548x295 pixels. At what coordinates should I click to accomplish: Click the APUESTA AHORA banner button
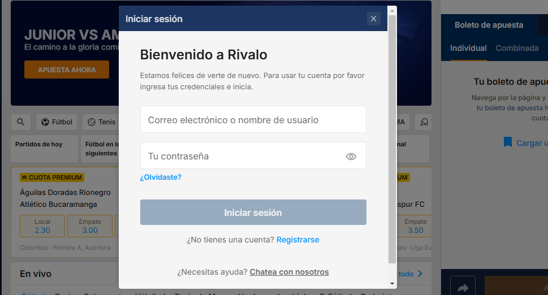(66, 70)
